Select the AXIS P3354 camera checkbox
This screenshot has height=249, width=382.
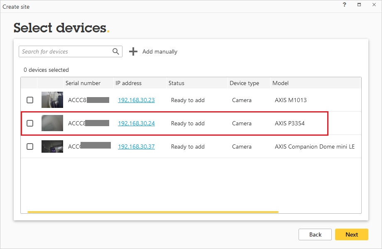[30, 123]
